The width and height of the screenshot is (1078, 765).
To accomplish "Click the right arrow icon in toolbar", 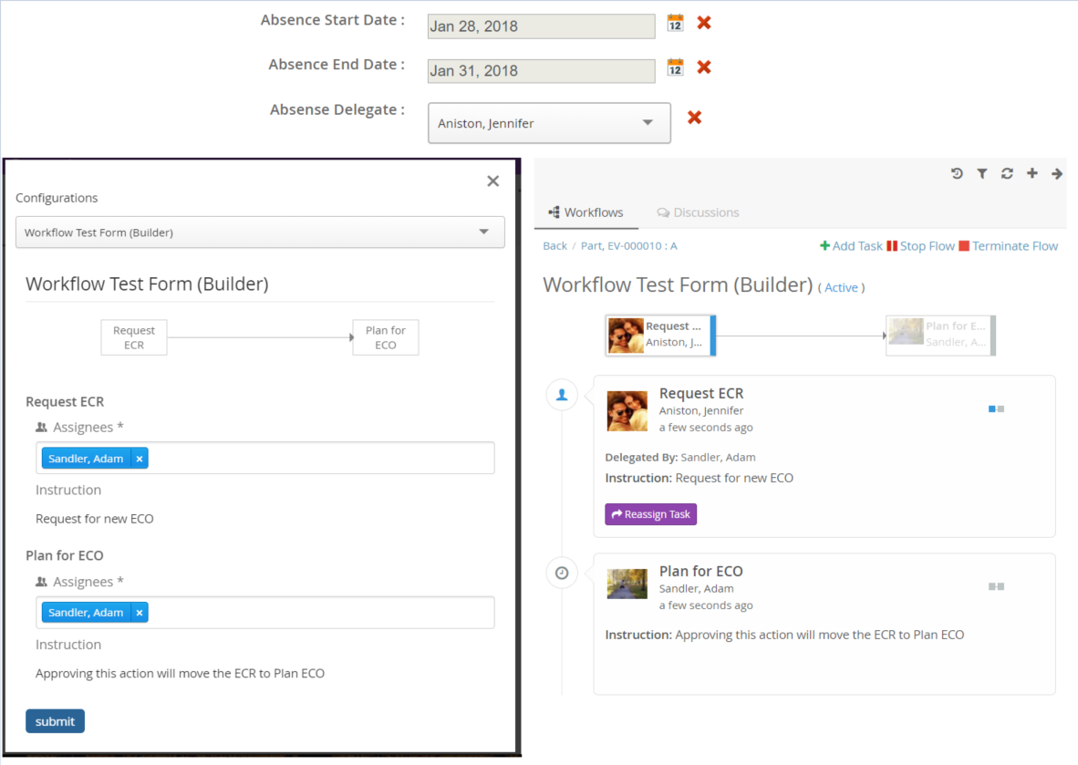I will (x=1057, y=173).
